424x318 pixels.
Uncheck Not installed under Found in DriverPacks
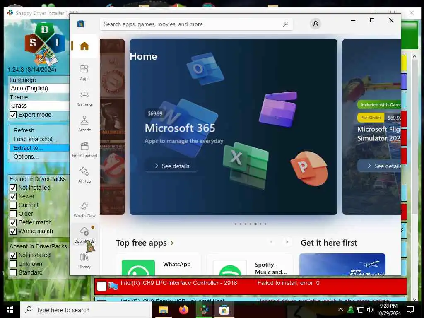13,188
